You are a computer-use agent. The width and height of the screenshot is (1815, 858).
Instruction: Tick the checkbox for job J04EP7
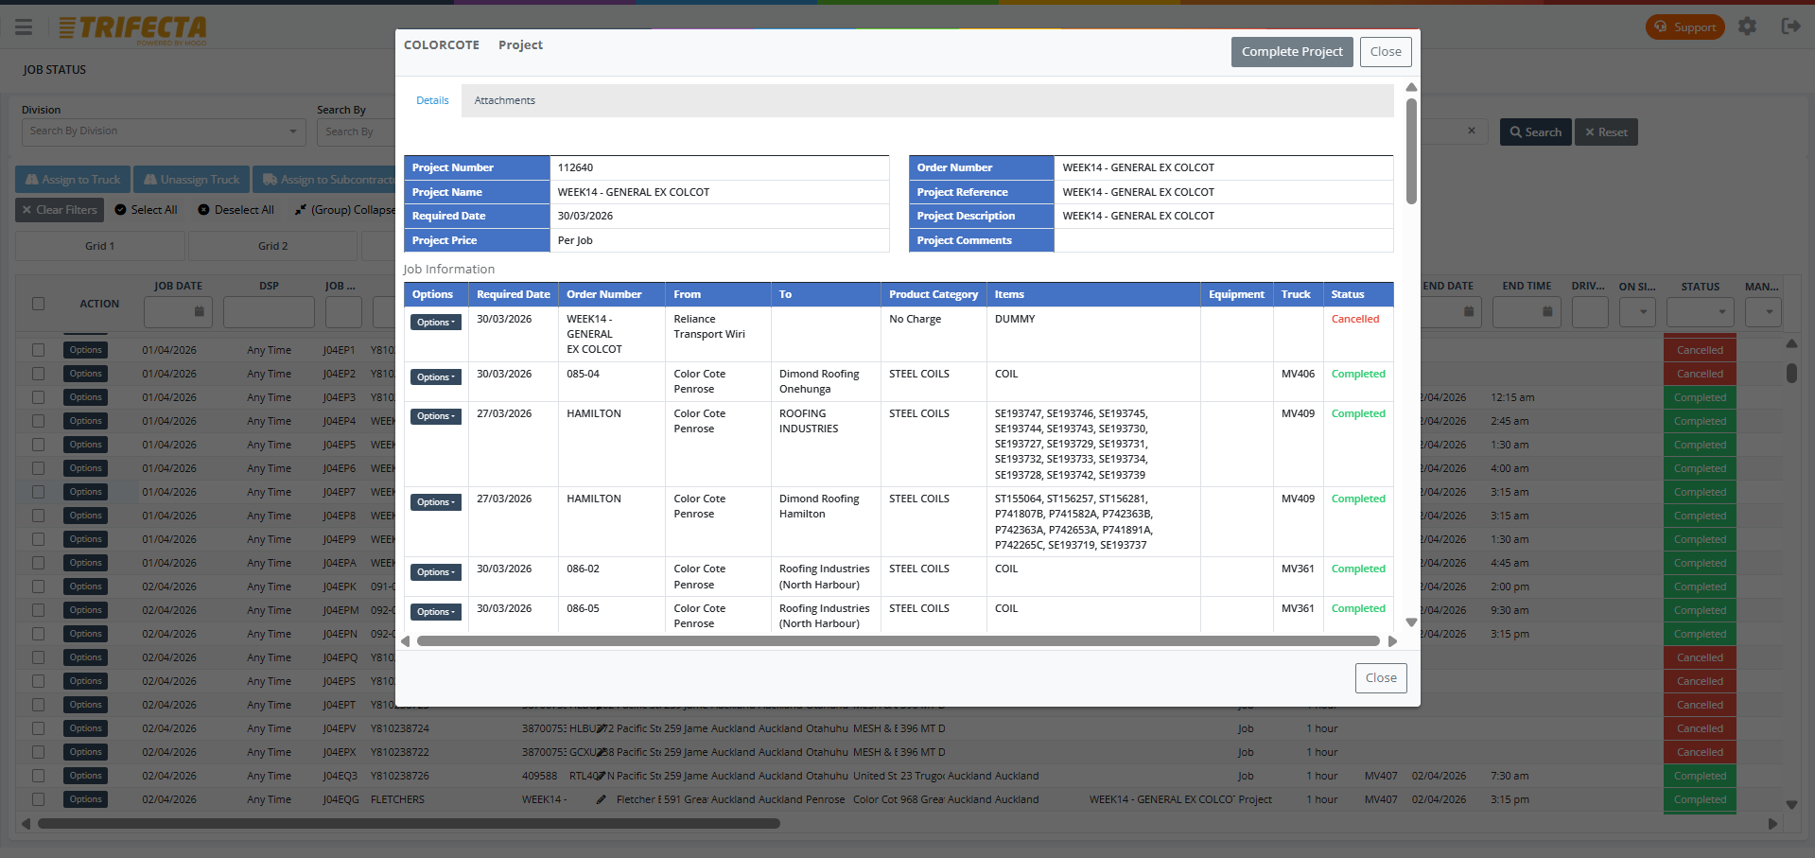[x=38, y=492]
